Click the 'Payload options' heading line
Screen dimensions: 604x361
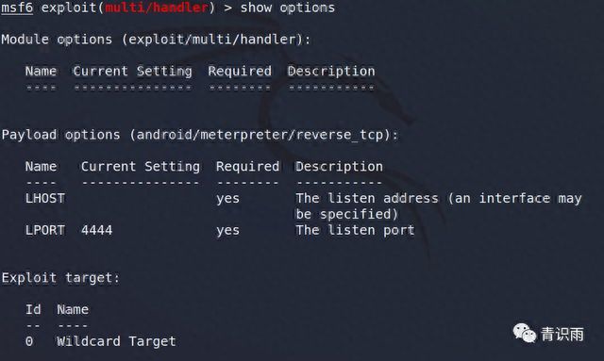199,135
